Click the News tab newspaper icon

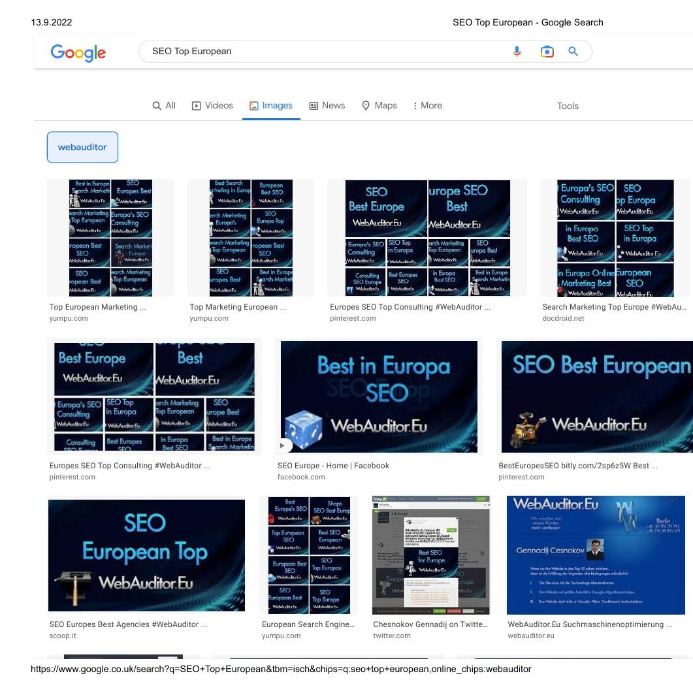[x=317, y=105]
